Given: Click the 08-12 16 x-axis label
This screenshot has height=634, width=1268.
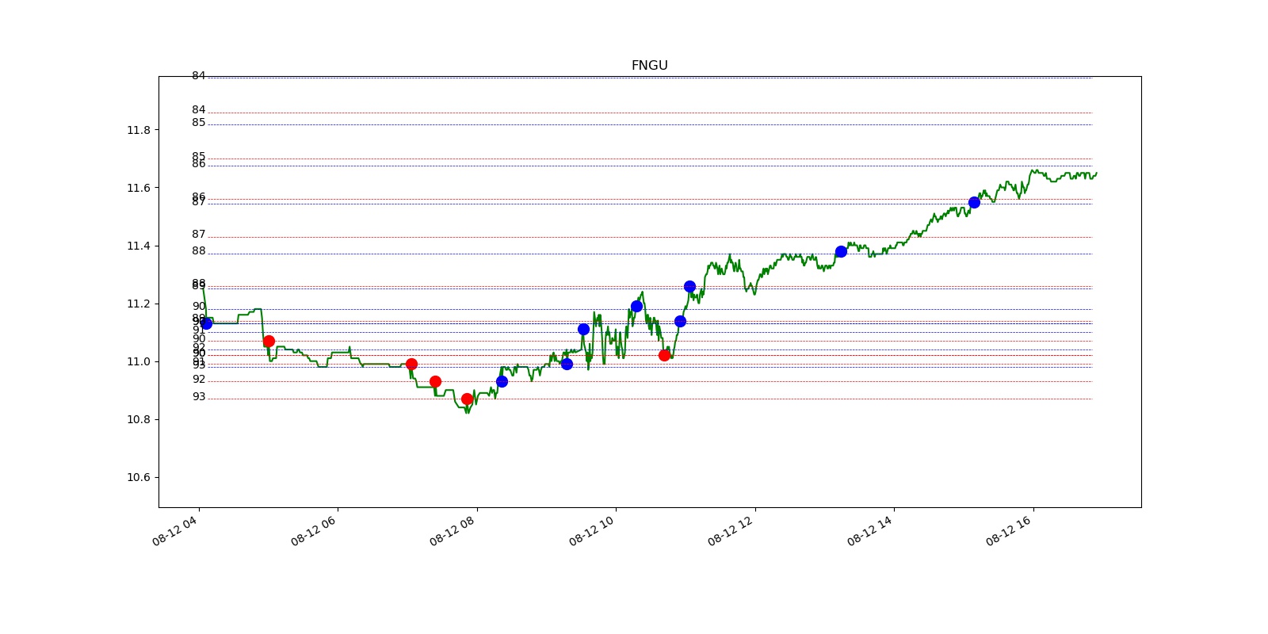Looking at the screenshot, I should point(1009,531).
